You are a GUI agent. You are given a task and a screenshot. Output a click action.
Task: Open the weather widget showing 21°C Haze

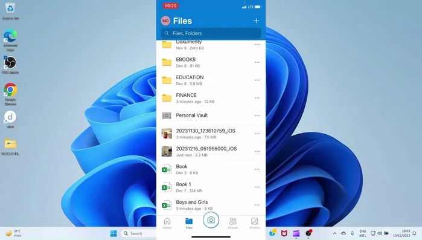pos(13,233)
